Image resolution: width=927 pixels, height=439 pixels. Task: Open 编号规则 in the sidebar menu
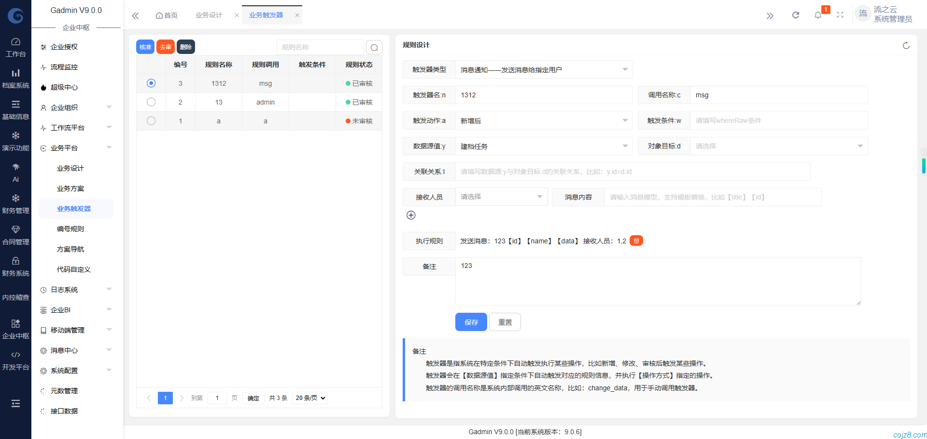[x=70, y=228]
